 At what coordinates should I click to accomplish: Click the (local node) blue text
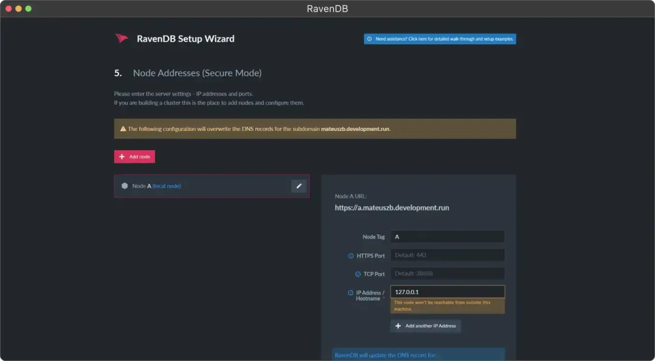[x=167, y=186]
